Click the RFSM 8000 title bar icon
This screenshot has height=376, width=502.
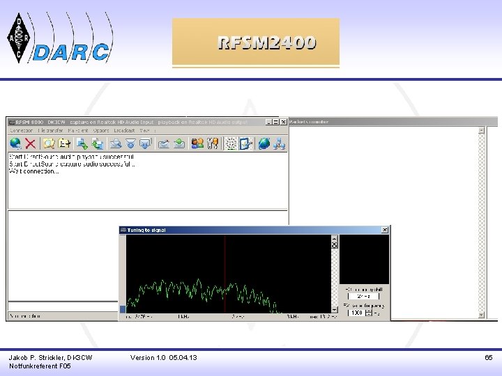click(12, 122)
